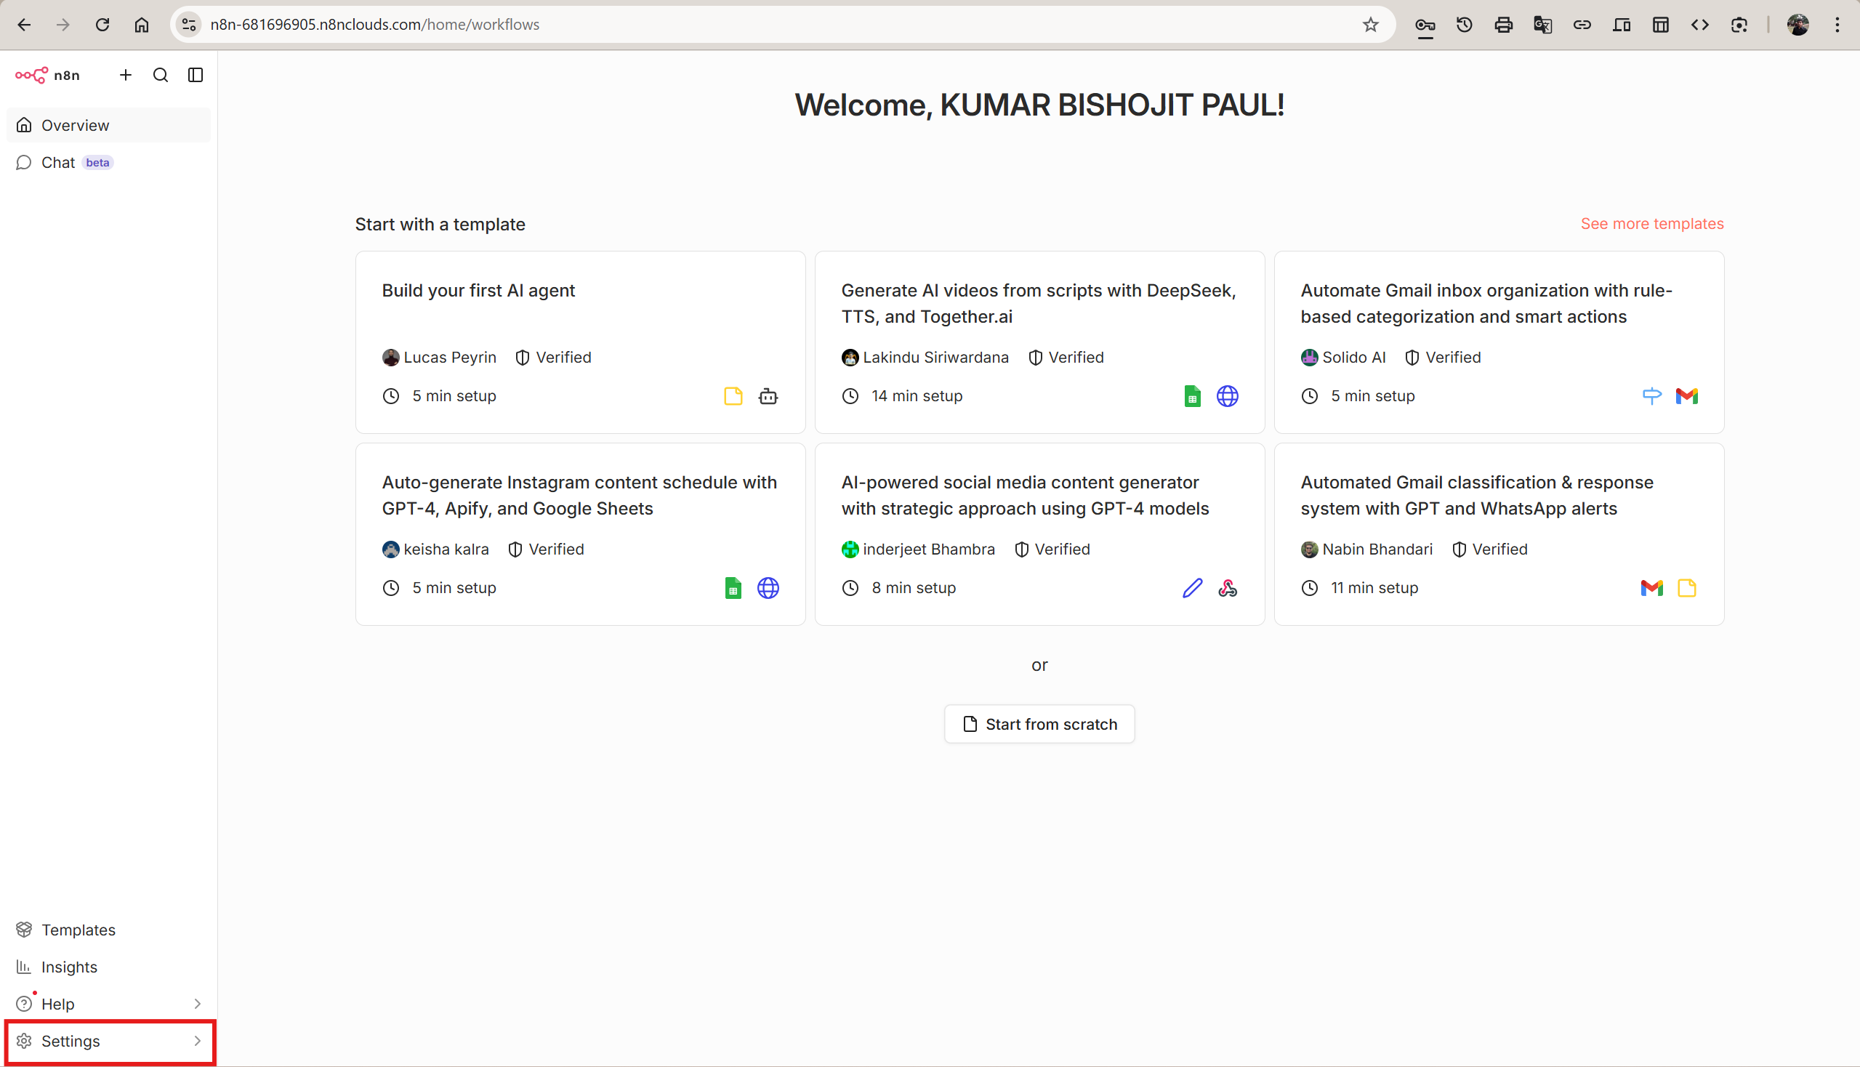The height and width of the screenshot is (1067, 1860).
Task: Click robot agent icon on AI agent card
Action: [768, 396]
